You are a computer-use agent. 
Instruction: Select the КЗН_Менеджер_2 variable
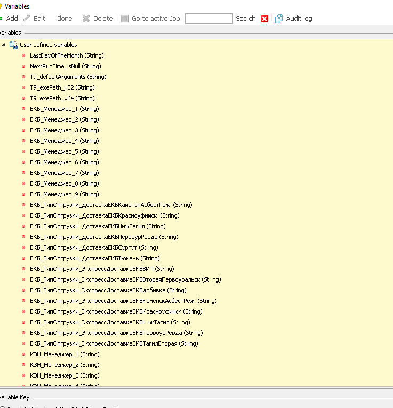tap(65, 365)
